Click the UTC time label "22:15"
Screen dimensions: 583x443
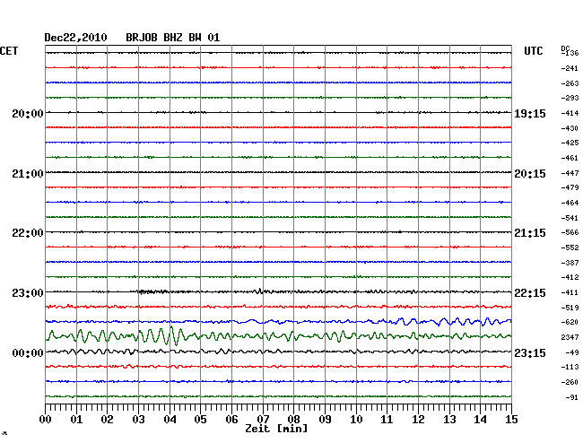[530, 293]
